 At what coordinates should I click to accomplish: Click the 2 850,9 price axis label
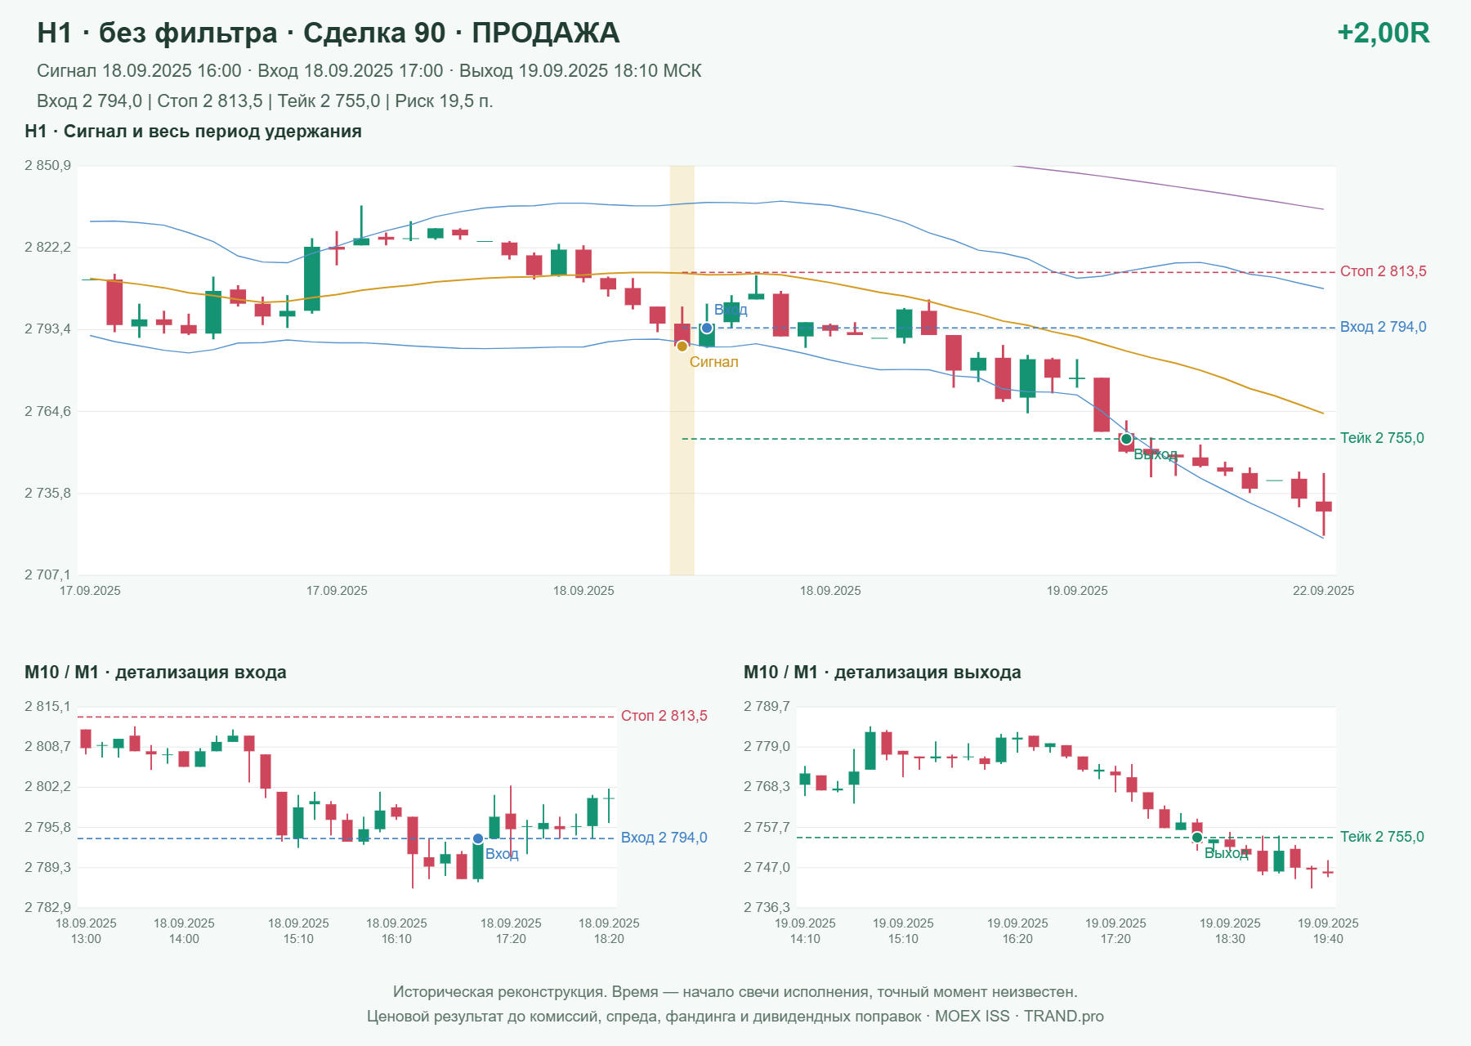(47, 166)
